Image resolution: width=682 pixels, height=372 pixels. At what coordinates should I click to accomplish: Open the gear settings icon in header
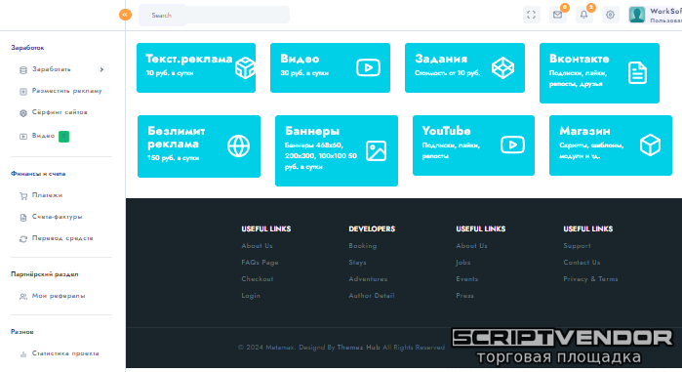pyautogui.click(x=610, y=15)
